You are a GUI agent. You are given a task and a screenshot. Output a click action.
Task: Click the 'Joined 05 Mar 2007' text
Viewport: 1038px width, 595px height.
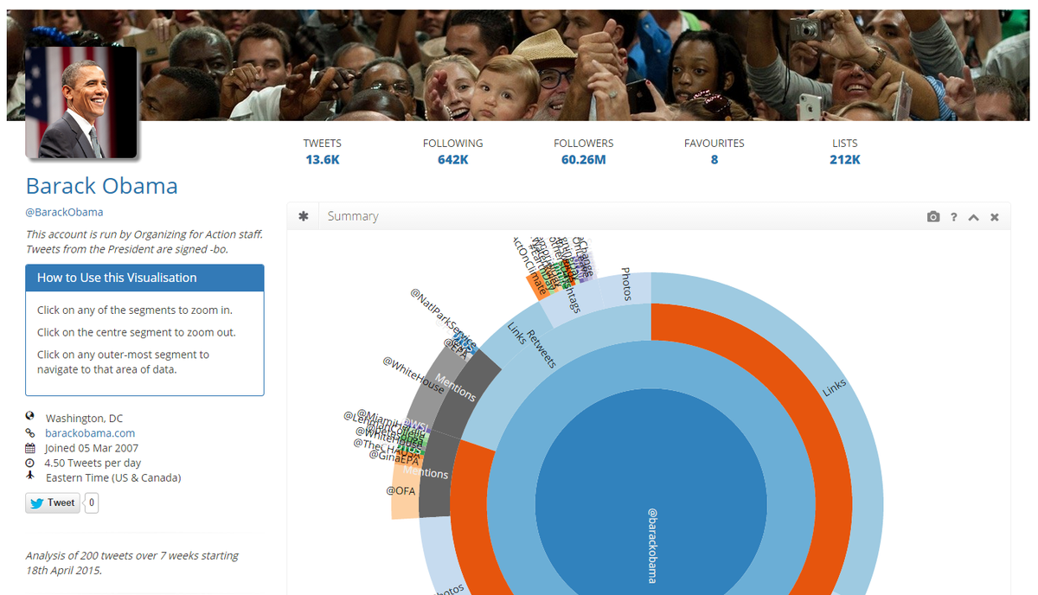[92, 448]
